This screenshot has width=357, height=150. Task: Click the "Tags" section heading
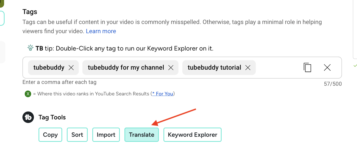tap(30, 12)
